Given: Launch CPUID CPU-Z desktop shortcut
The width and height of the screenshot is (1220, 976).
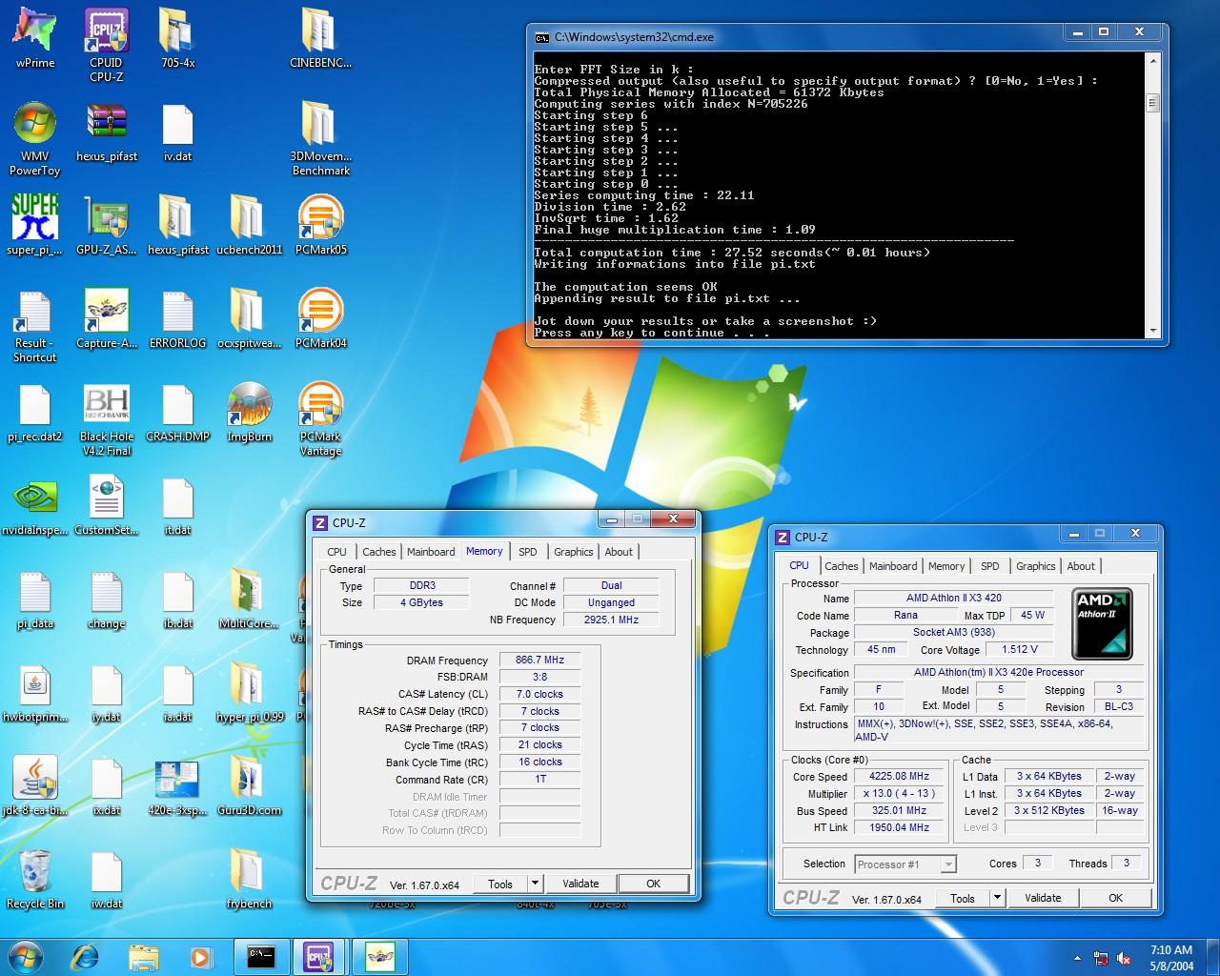Looking at the screenshot, I should pyautogui.click(x=106, y=43).
